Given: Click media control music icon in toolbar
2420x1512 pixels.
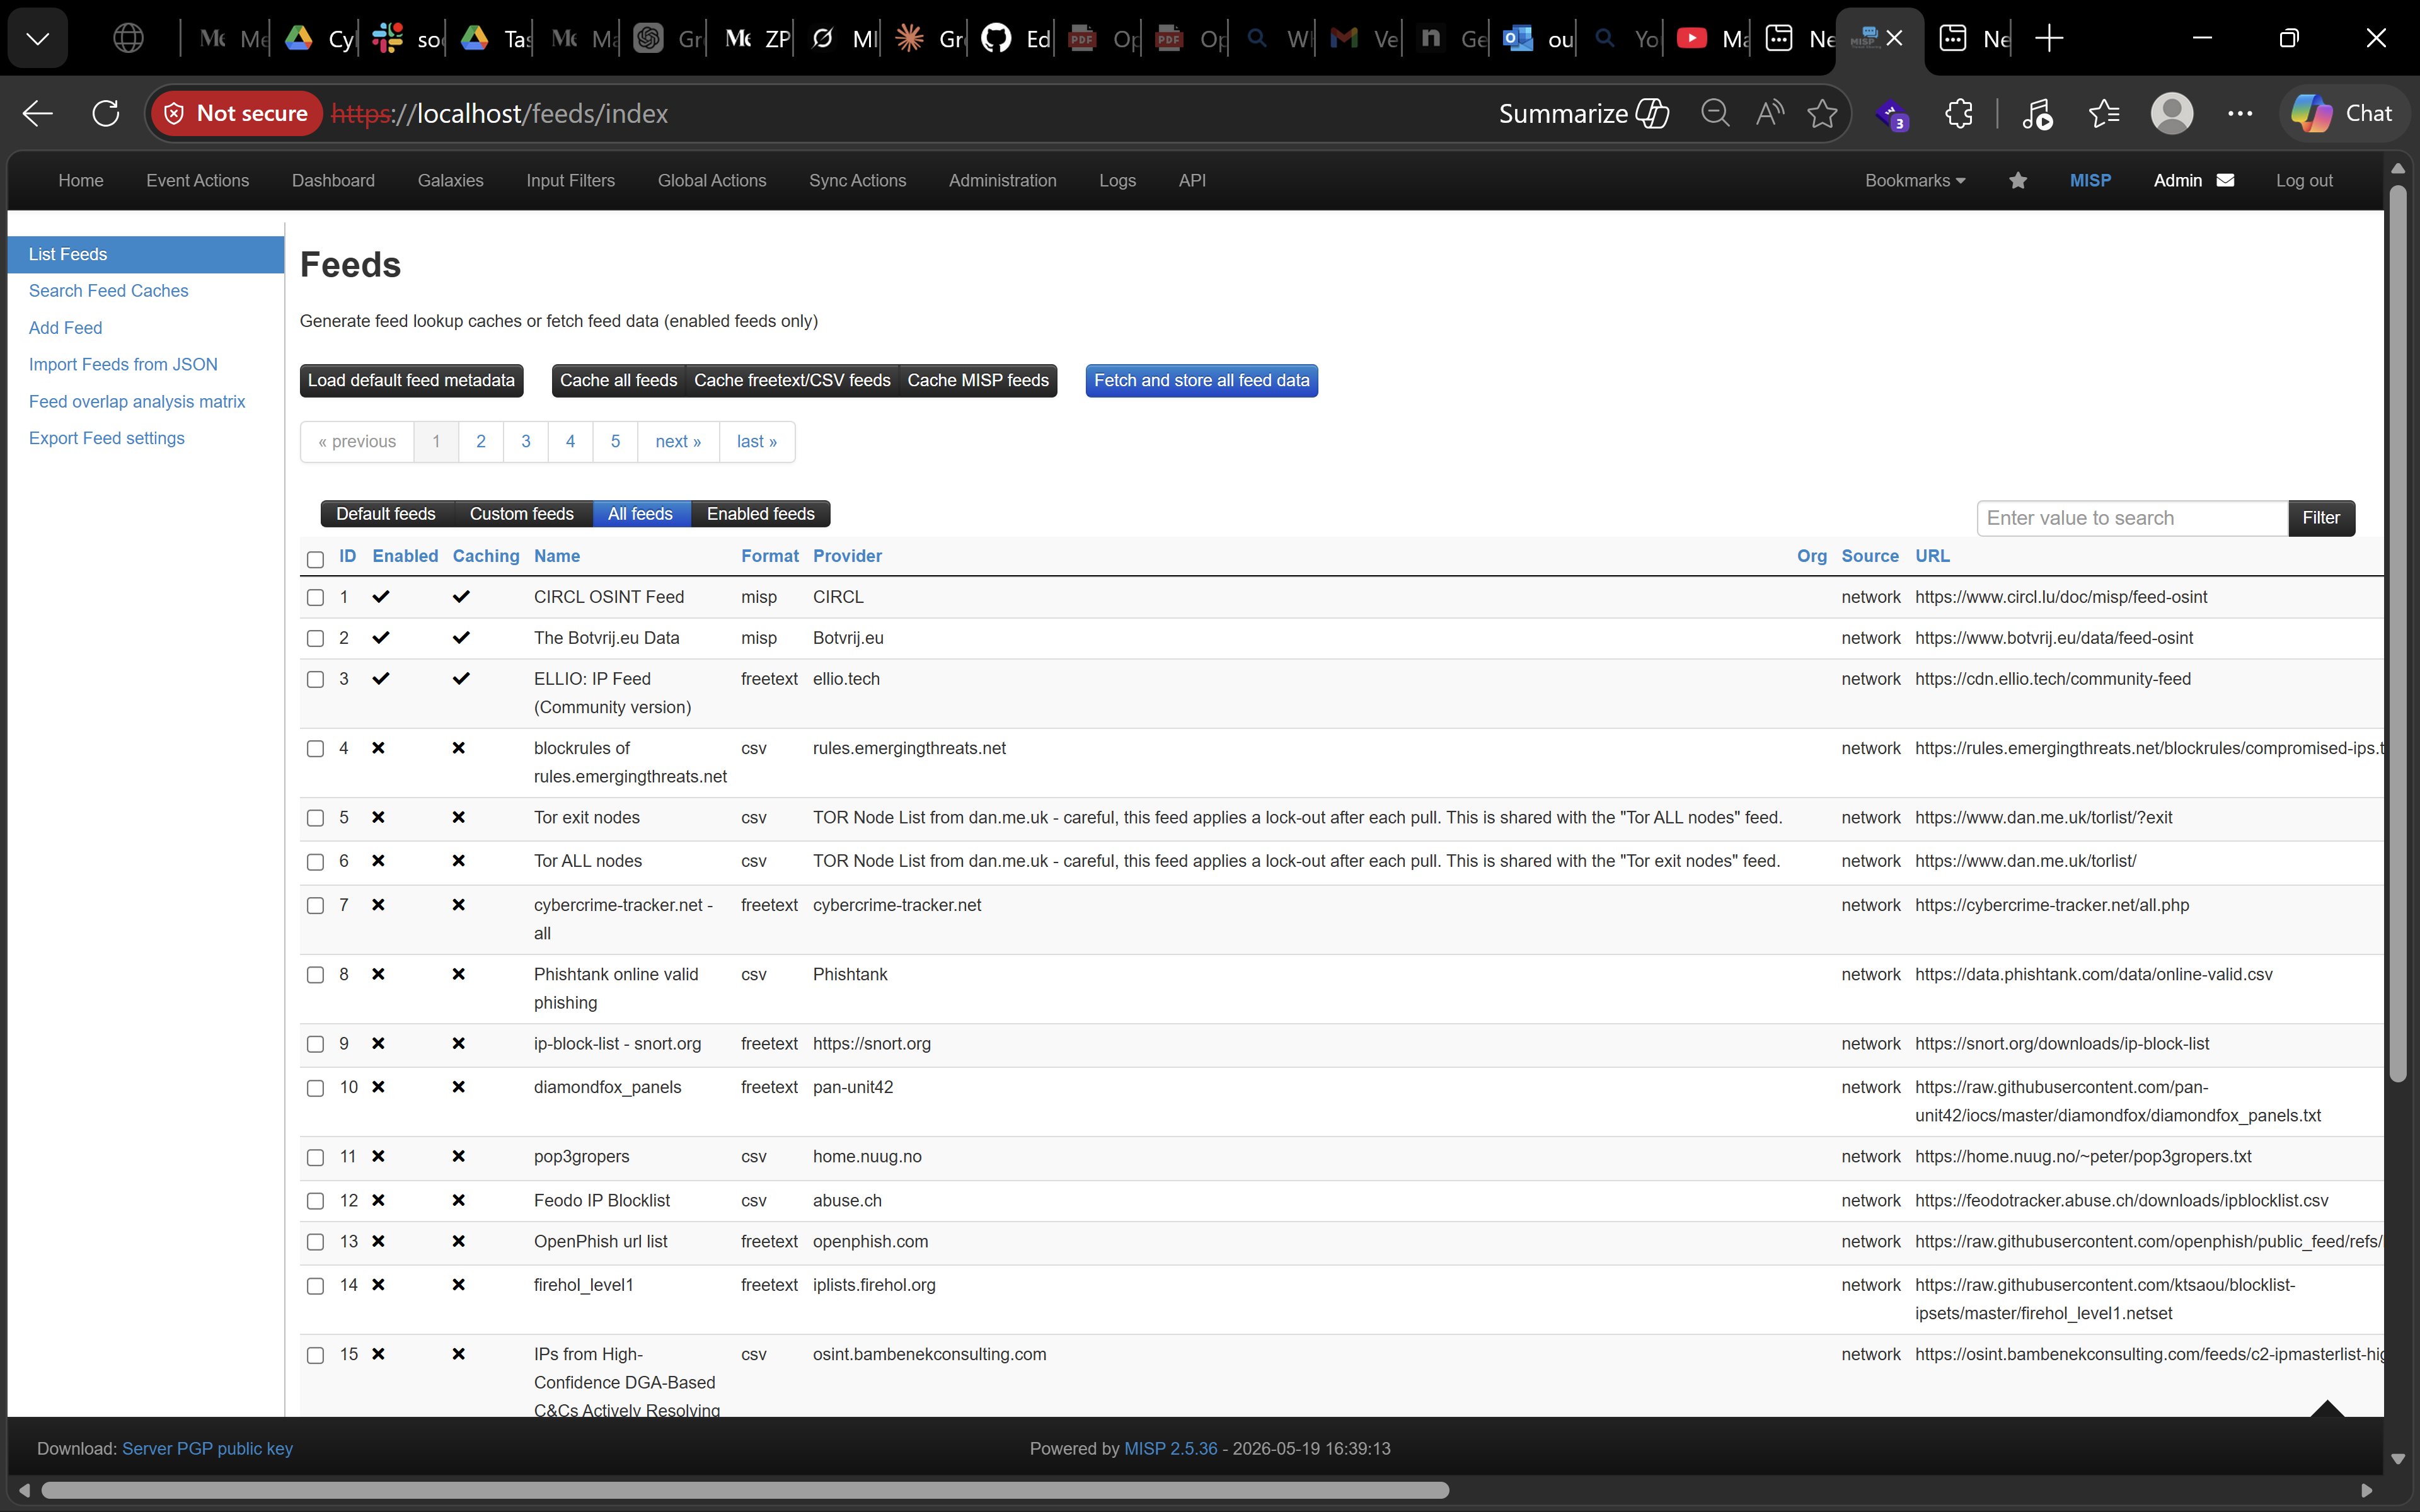Looking at the screenshot, I should (2036, 113).
